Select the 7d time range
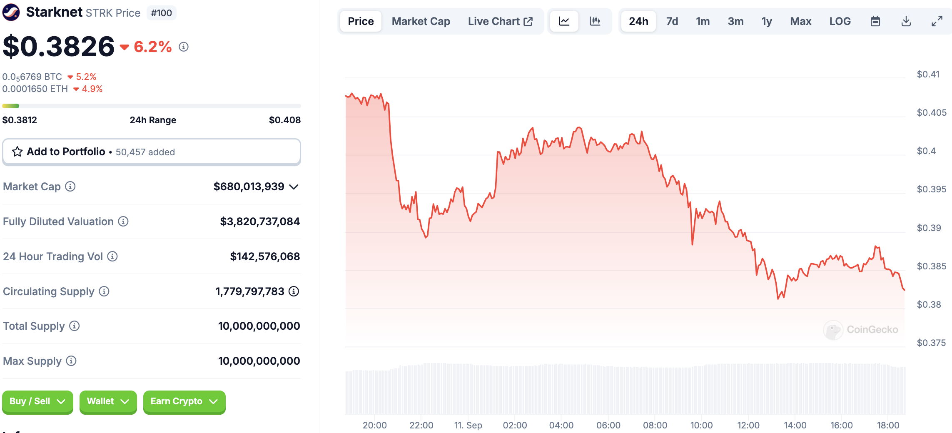This screenshot has width=952, height=433. point(672,21)
